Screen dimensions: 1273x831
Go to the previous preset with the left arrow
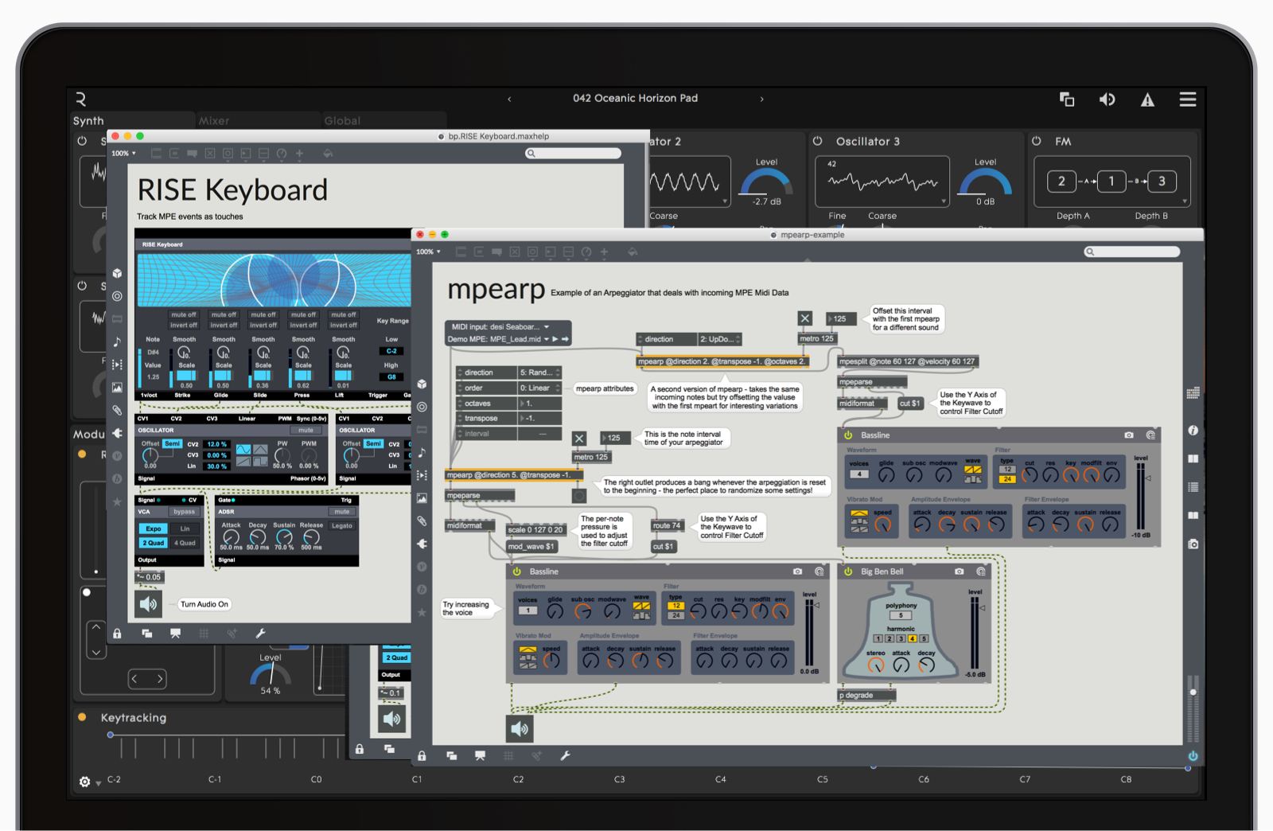(x=509, y=99)
